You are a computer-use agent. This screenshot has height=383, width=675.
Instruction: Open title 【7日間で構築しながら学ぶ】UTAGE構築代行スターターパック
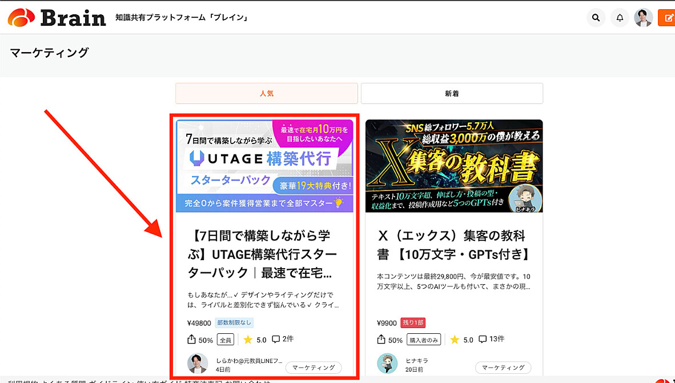262,254
